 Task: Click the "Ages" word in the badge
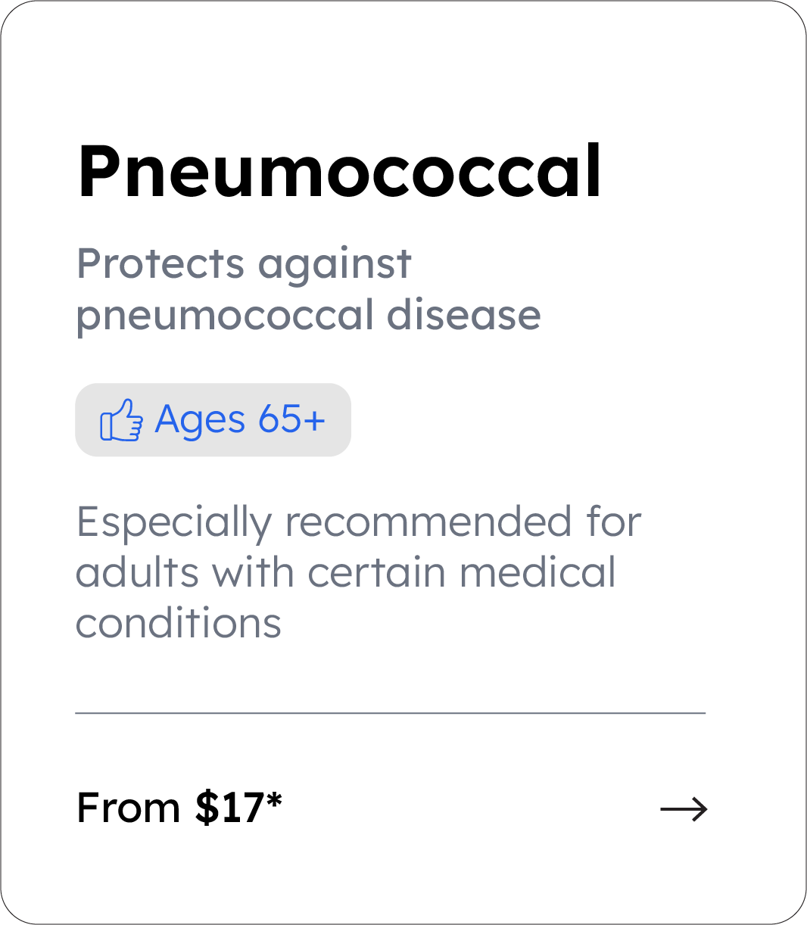click(200, 419)
